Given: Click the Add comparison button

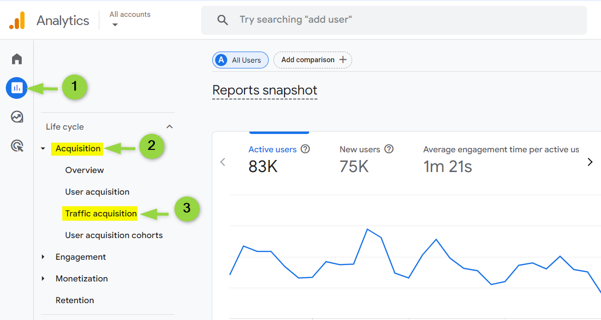Looking at the screenshot, I should (x=313, y=60).
